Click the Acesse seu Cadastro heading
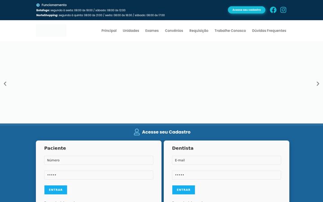 (x=166, y=132)
